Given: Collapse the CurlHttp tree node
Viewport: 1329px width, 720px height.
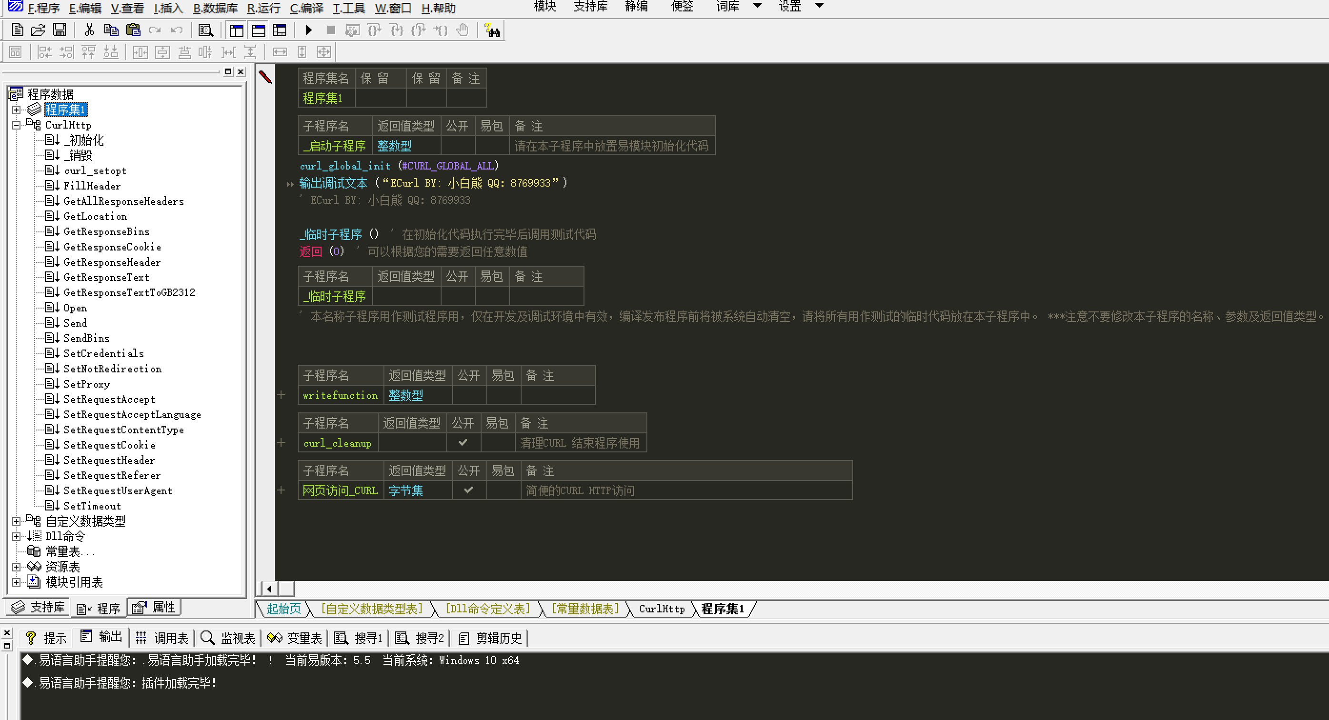Looking at the screenshot, I should 16,125.
